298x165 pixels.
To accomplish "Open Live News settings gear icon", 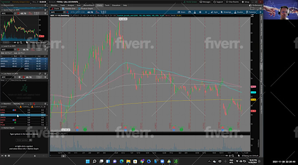I will (19, 77).
